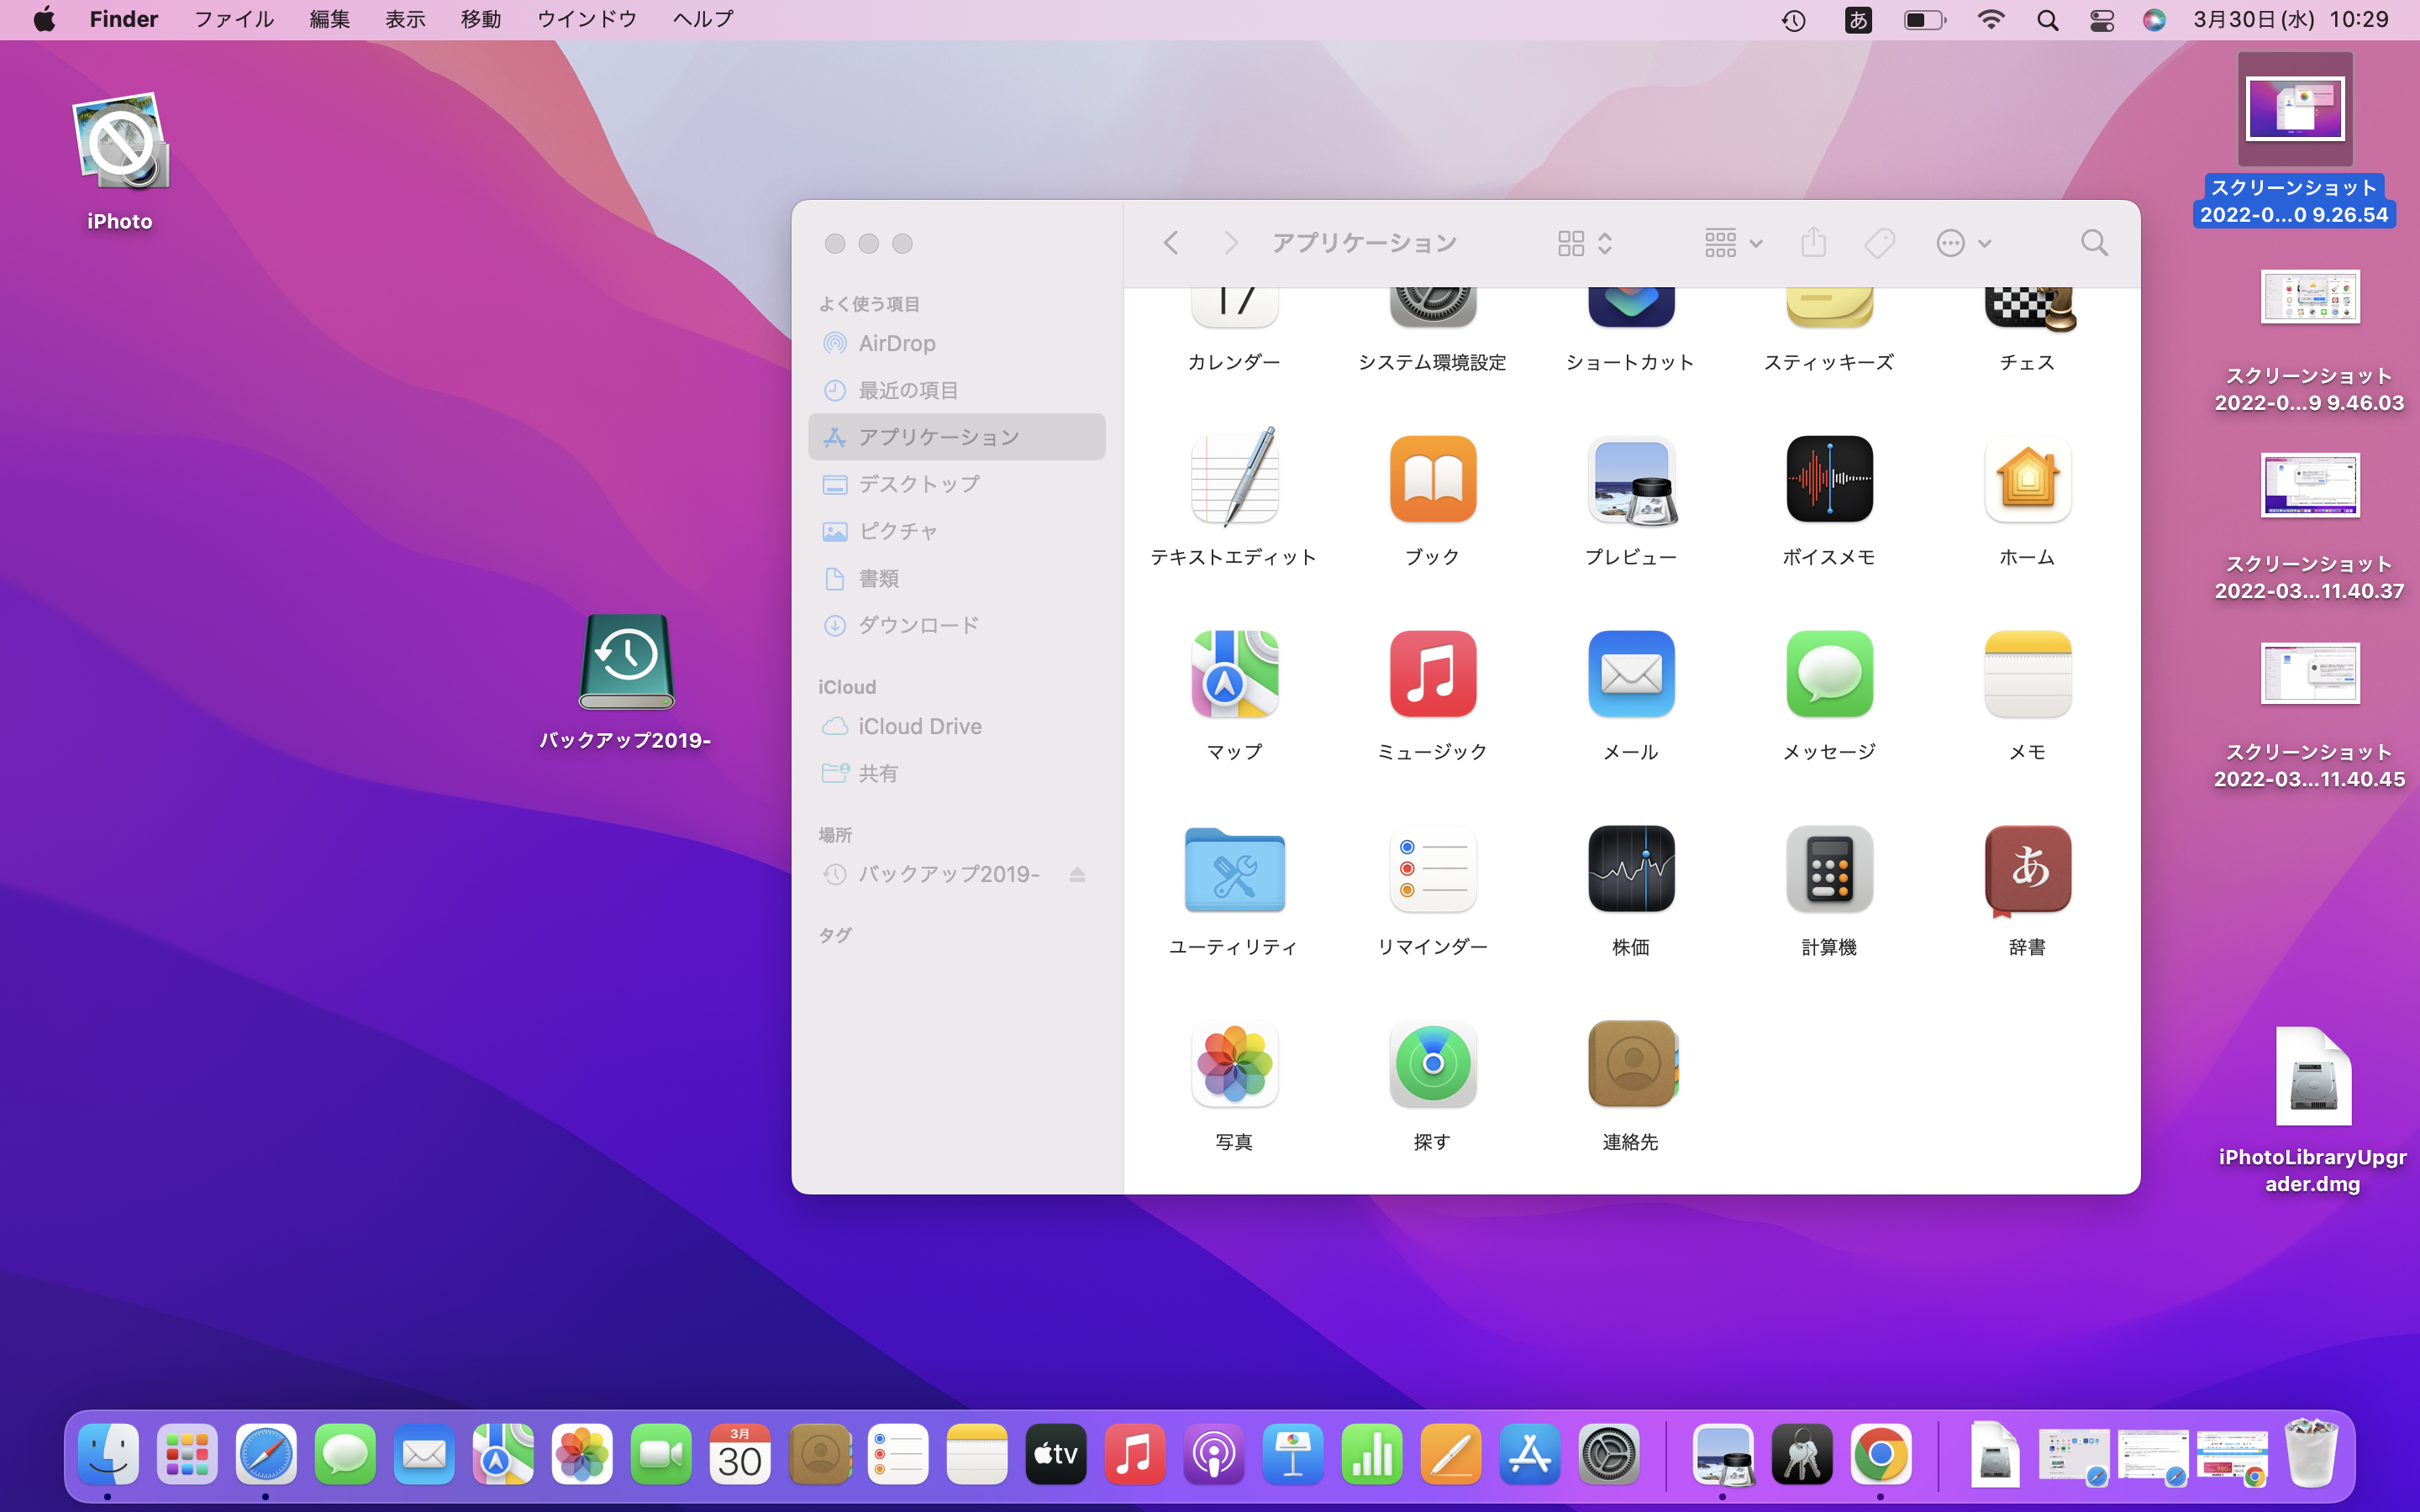This screenshot has width=2420, height=1512.
Task: Open Control Center in the menu bar
Action: coord(2101,20)
